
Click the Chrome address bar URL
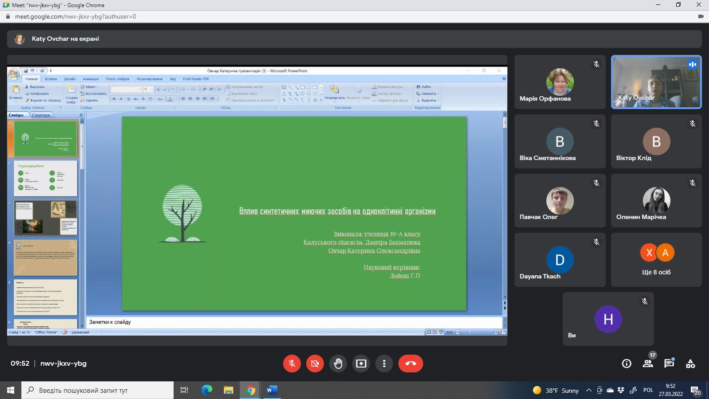point(75,16)
